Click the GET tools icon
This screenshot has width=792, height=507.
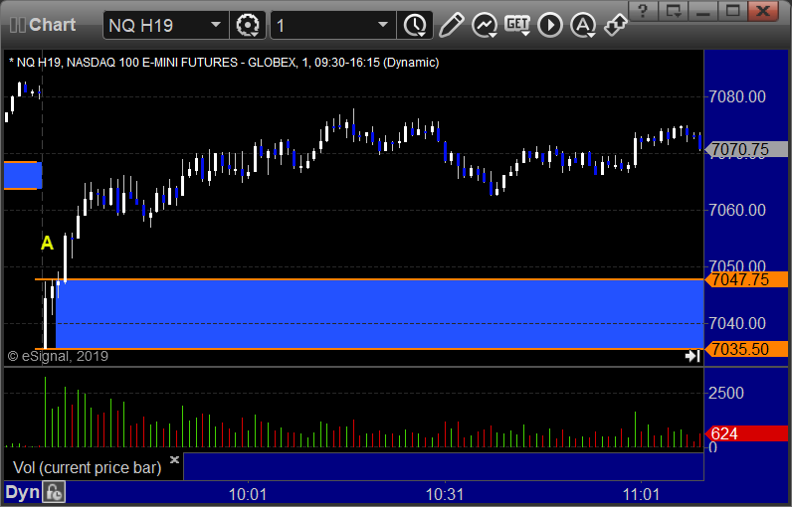point(517,24)
